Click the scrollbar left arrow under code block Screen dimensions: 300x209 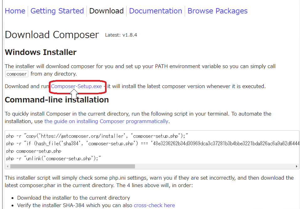coord(8,167)
